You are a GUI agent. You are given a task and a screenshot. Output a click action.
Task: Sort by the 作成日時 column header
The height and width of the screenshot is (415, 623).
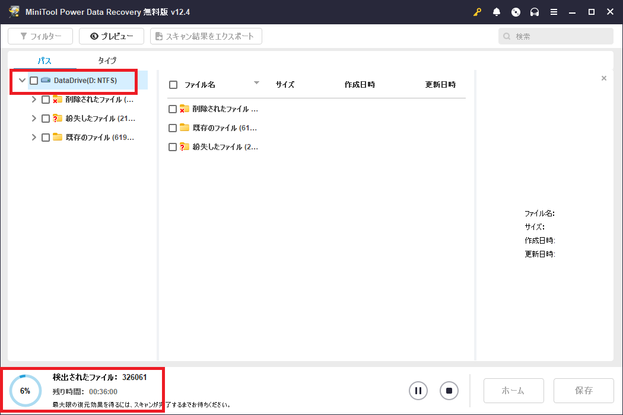tap(360, 84)
